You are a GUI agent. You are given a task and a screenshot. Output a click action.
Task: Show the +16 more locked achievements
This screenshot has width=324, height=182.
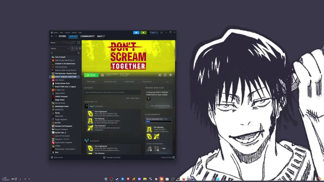click(x=163, y=148)
